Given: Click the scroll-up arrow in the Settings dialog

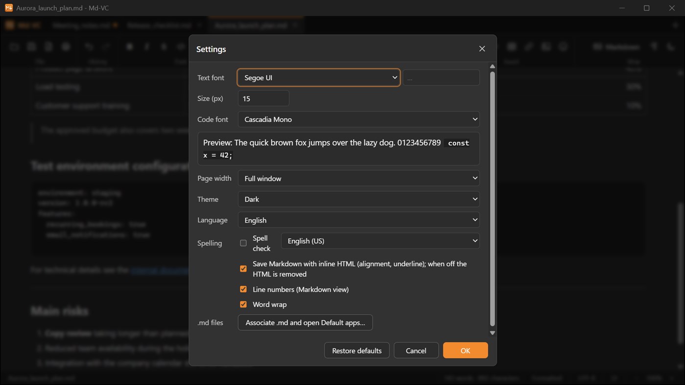Looking at the screenshot, I should (492, 67).
